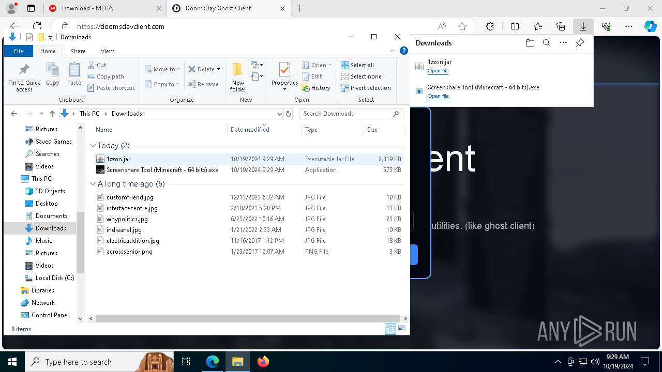Viewport: 662px width, 372px height.
Task: Switch to large icons view layout
Action: click(x=402, y=329)
